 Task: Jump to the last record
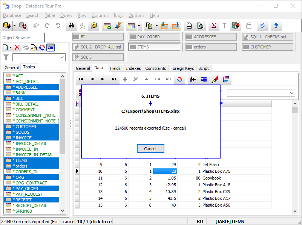[114, 79]
